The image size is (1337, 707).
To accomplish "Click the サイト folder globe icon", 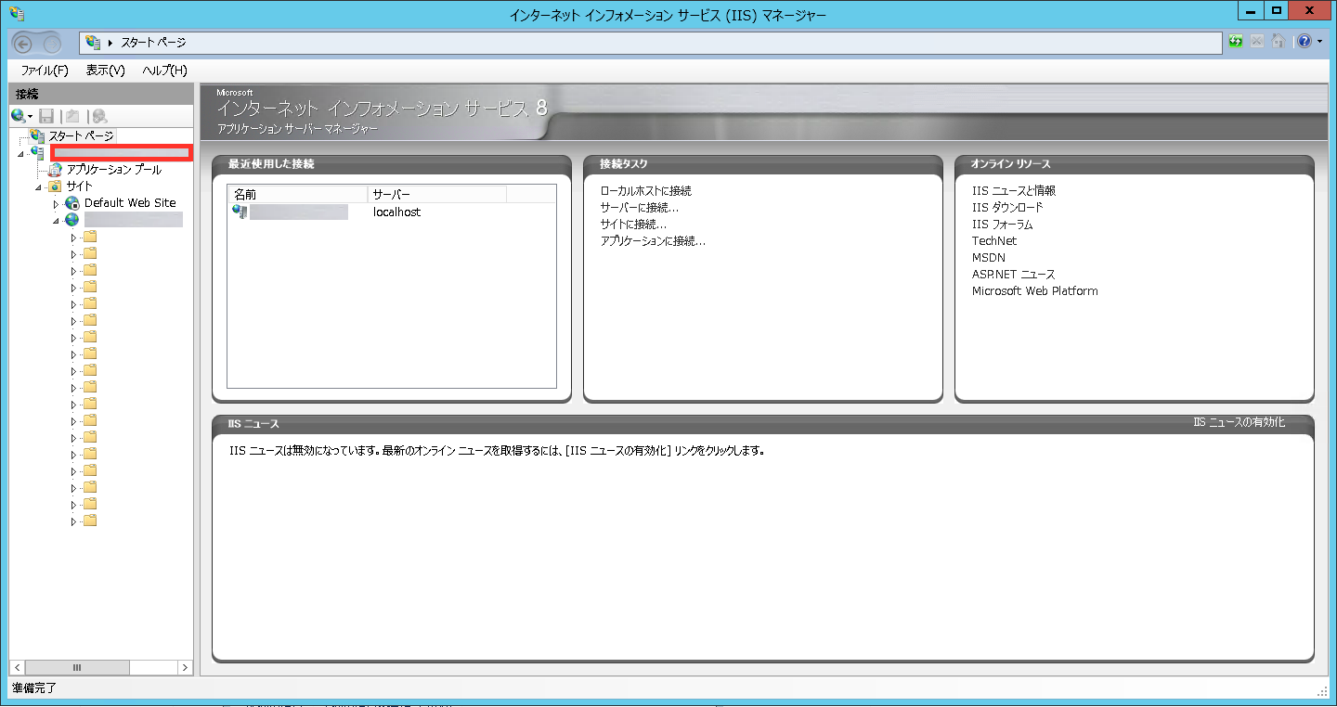I will click(x=55, y=186).
